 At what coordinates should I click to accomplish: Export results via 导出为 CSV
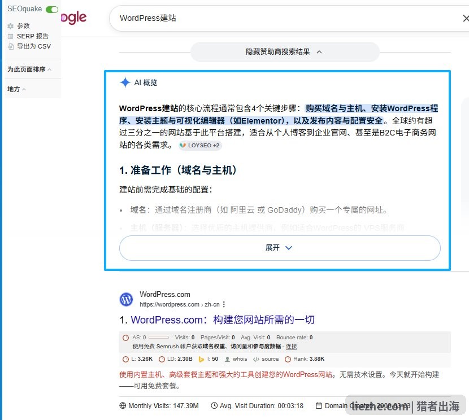click(34, 46)
